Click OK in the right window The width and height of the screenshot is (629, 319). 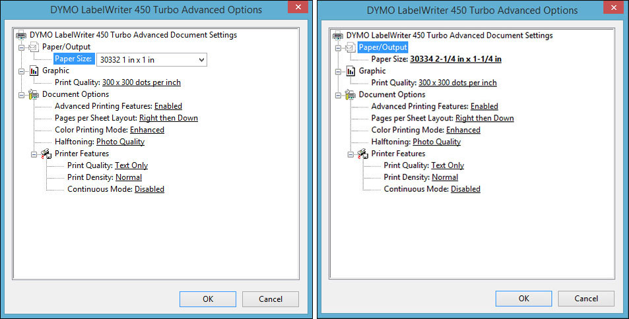[x=524, y=299]
